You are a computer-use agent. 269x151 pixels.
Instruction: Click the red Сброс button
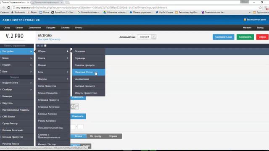tap(262, 37)
